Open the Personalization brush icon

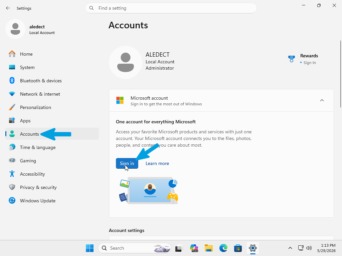click(12, 107)
